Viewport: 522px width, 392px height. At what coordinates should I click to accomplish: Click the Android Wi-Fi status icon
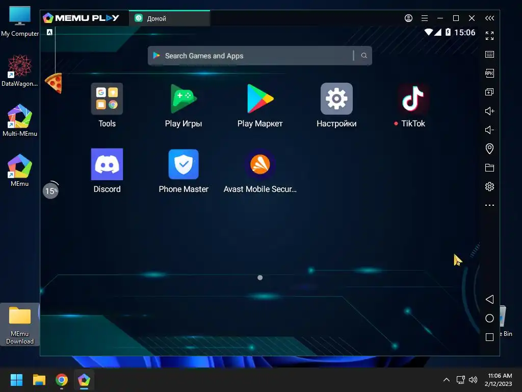click(428, 32)
